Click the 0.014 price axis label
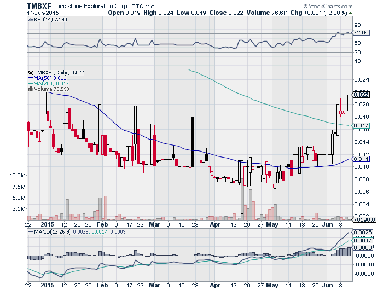This screenshot has height=290, width=383. pyautogui.click(x=362, y=142)
